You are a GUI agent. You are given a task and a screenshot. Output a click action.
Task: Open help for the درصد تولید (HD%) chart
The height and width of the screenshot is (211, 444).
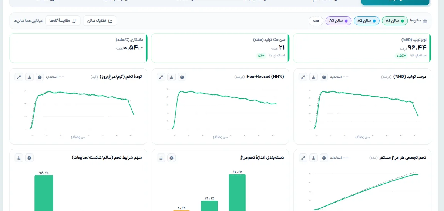coord(324,77)
